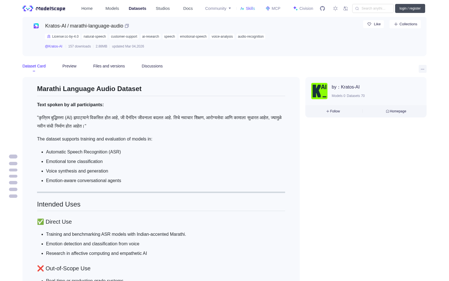Viewport: 449px width, 281px height.
Task: Click the "by : Kratos-AI" name in sidebar
Action: pyautogui.click(x=346, y=87)
